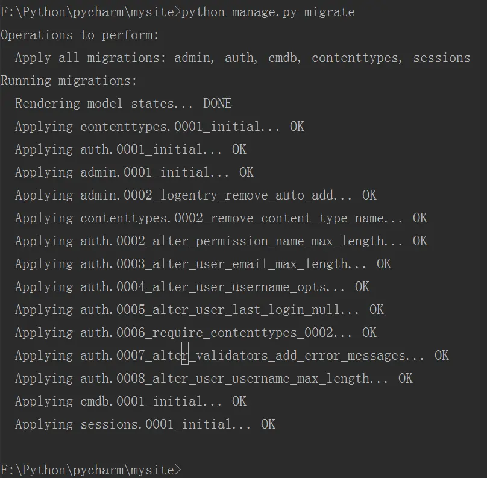Image resolution: width=487 pixels, height=478 pixels.
Task: Click the text cursor in auth.0007 line
Action: (185, 353)
